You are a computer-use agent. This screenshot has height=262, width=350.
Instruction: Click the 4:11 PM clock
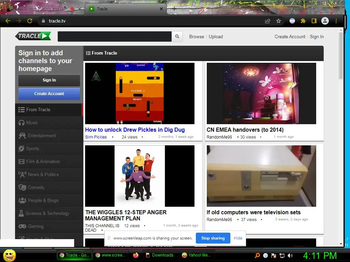click(320, 256)
